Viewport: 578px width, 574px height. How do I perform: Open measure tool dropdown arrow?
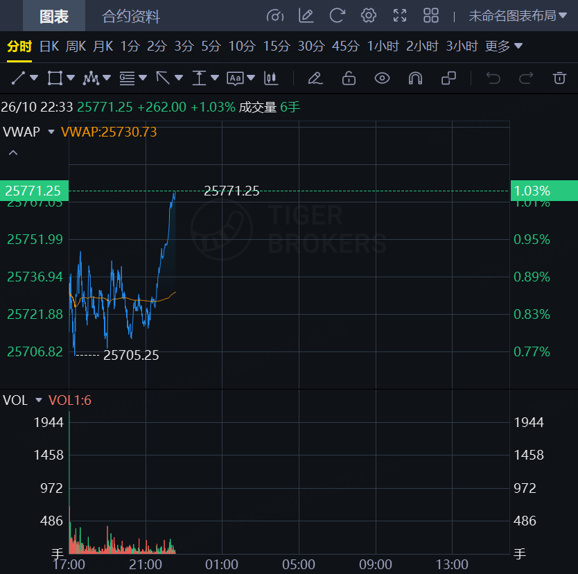(x=215, y=78)
